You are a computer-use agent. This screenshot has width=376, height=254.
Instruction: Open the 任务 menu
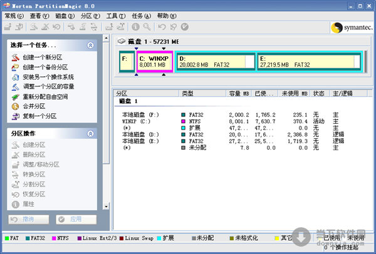[x=142, y=16]
